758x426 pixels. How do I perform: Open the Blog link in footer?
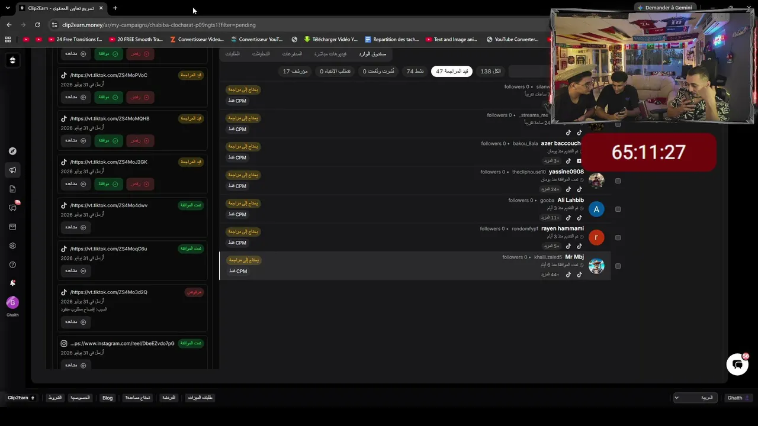click(107, 398)
